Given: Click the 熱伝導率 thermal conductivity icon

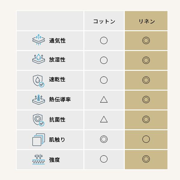Looking at the screenshot, I should coord(38,100).
